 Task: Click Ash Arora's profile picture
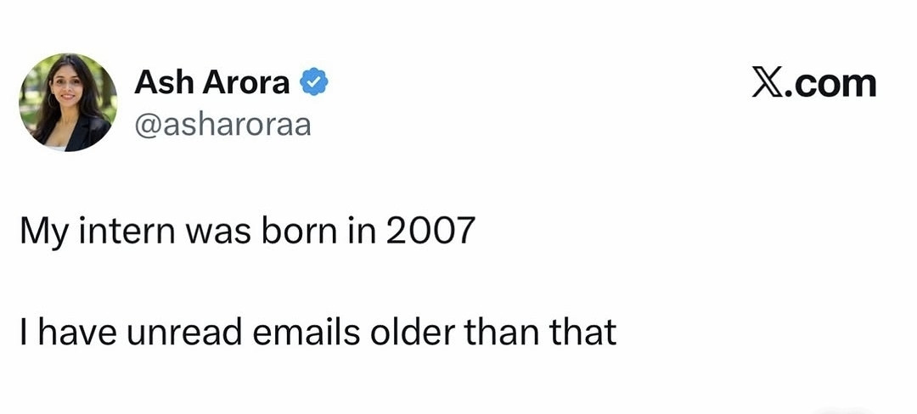[x=68, y=102]
